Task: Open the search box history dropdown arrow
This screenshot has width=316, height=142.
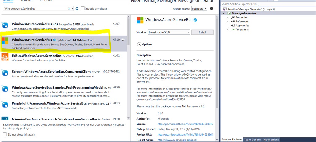Action: tap(73, 9)
